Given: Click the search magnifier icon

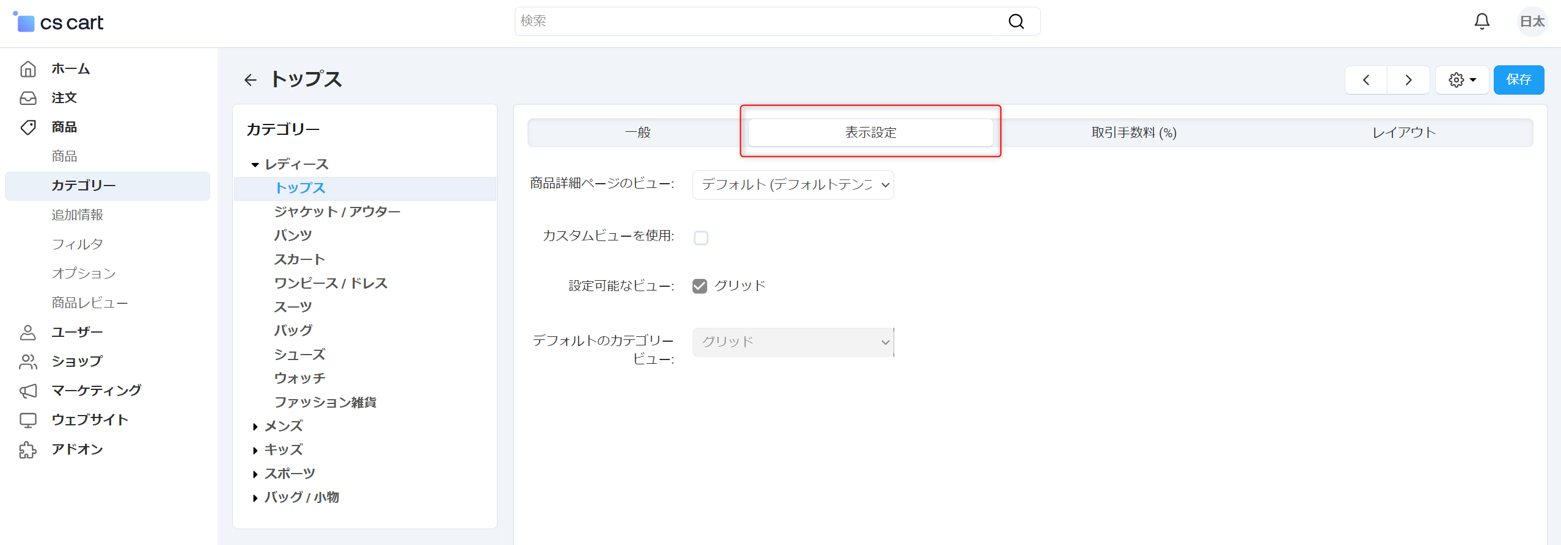Looking at the screenshot, I should pos(1016,21).
